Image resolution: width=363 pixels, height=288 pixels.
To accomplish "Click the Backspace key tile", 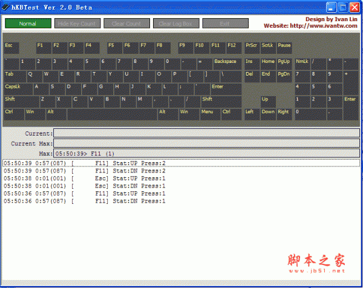I will pyautogui.click(x=227, y=64).
